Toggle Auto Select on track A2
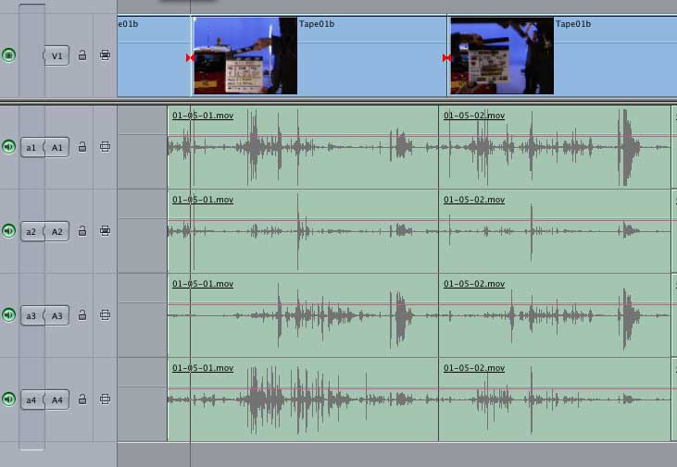Screen dimensions: 677x467 105,230
